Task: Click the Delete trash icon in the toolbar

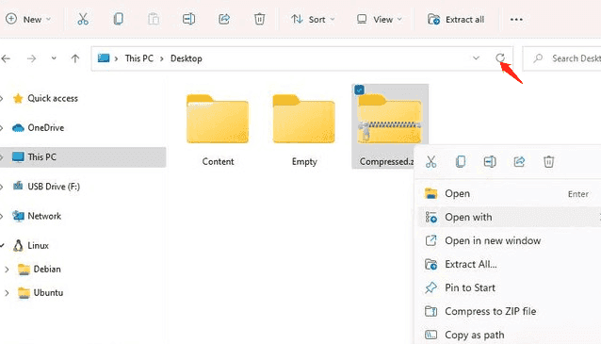Action: coord(259,19)
